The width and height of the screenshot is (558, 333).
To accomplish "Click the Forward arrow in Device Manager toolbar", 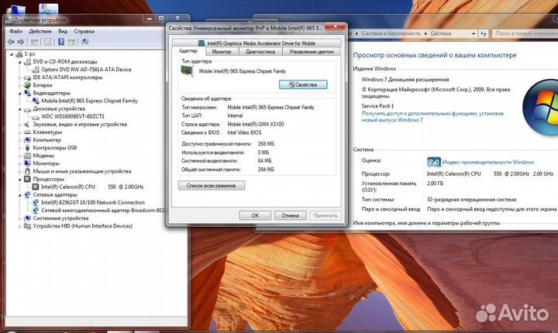I will (21, 42).
